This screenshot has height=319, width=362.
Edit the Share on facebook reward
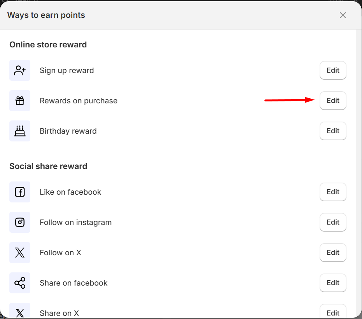[x=333, y=283]
